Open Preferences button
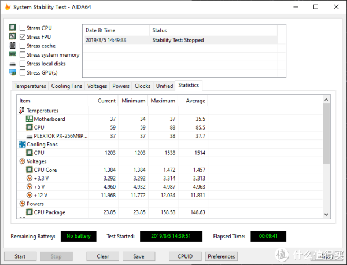This screenshot has width=347, height=265. point(222,256)
